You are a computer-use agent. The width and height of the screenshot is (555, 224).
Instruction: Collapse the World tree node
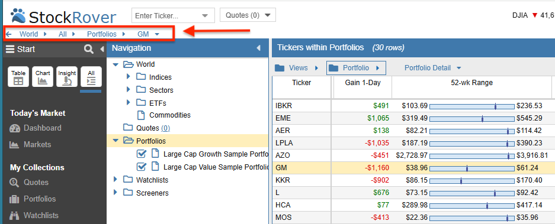[x=116, y=64]
